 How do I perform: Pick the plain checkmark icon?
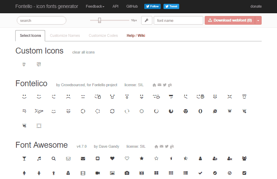tap(200, 173)
